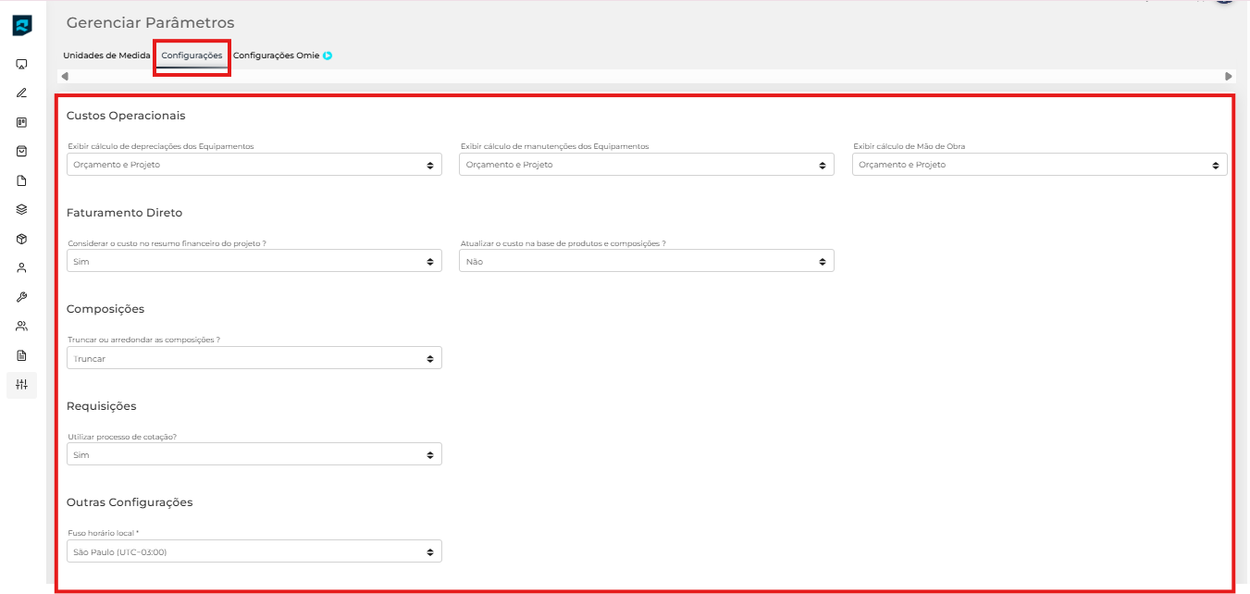Click the 3D box package sidebar icon

click(22, 239)
